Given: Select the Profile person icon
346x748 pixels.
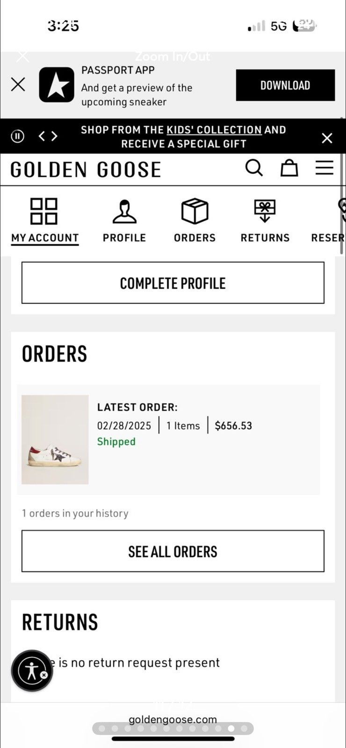Looking at the screenshot, I should click(x=124, y=211).
